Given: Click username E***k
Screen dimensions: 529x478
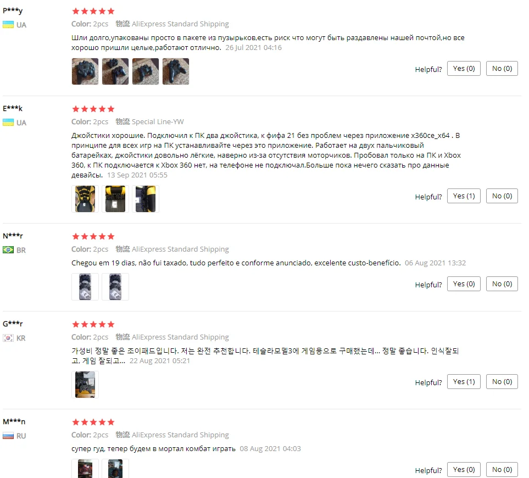Looking at the screenshot, I should point(13,108).
